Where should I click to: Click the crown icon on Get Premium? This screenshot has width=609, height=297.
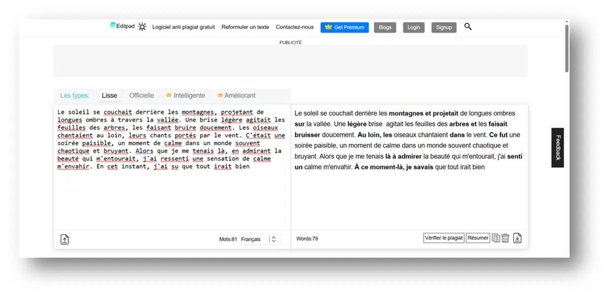328,27
